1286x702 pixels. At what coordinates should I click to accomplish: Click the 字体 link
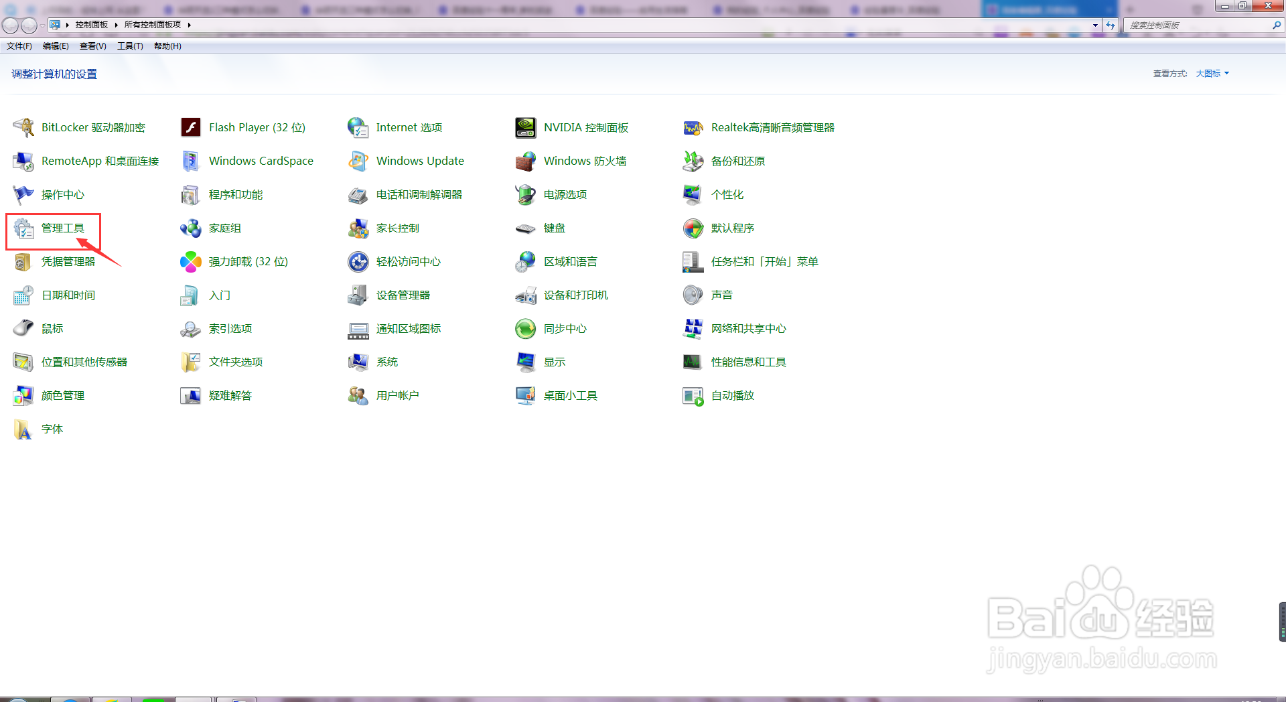[52, 429]
